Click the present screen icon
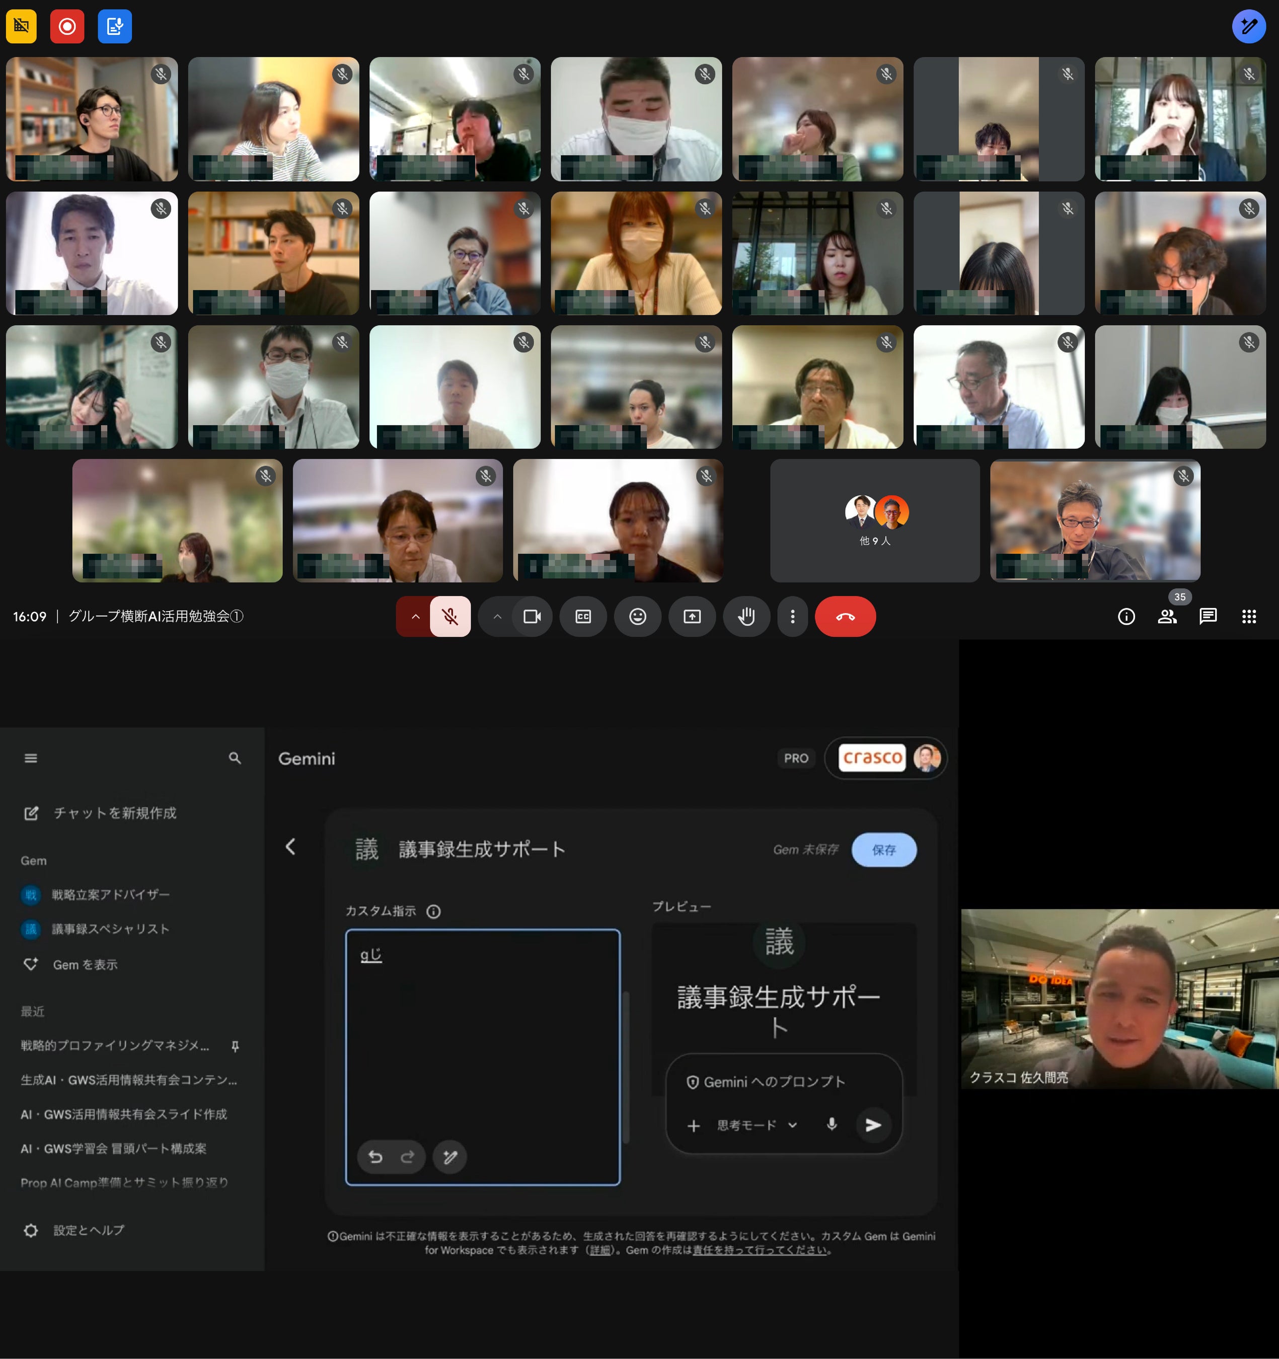 coord(692,617)
